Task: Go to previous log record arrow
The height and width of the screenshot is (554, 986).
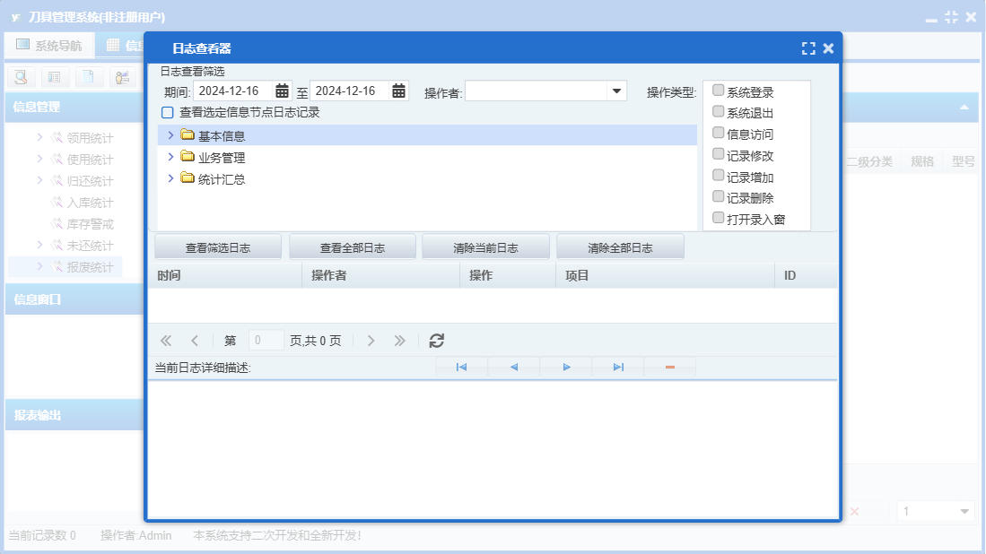Action: (514, 367)
